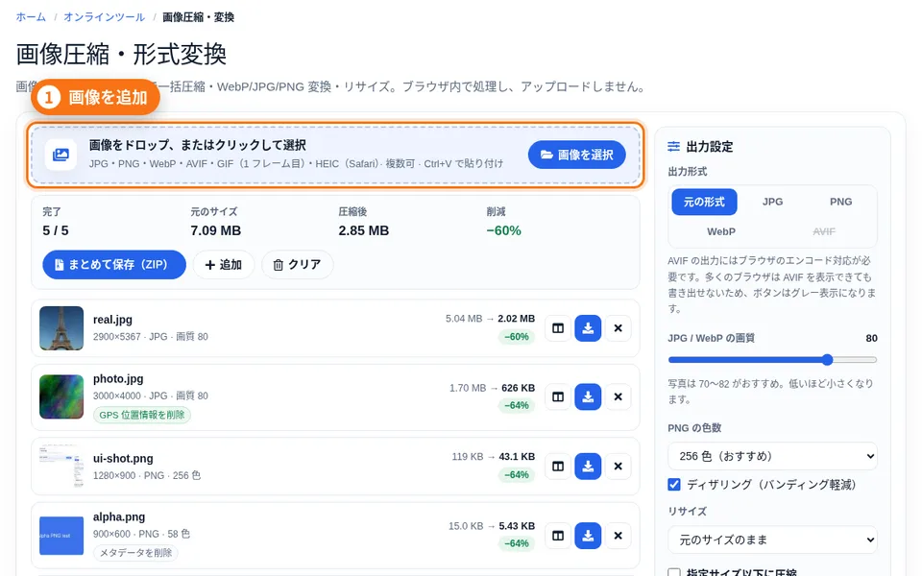Click the 画像を選択 button
Screen dimensions: 922x576
pyautogui.click(x=576, y=155)
